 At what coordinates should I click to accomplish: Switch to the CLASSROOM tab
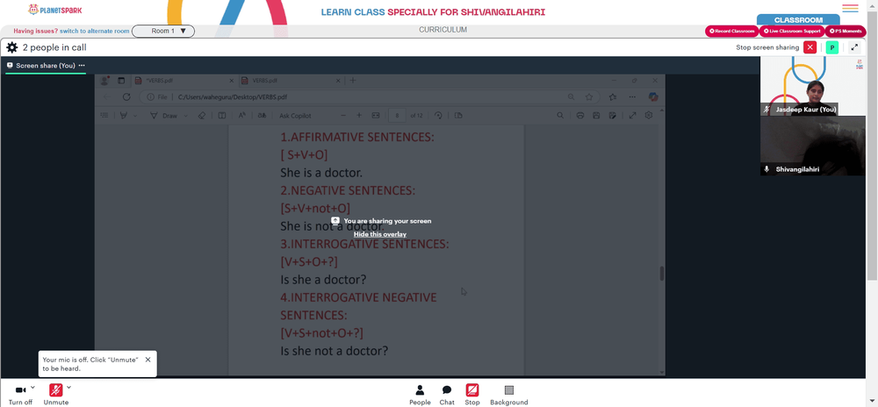[798, 19]
